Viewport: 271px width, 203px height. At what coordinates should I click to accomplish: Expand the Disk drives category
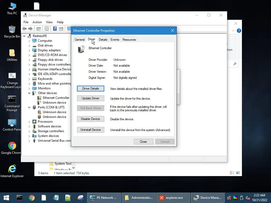tap(29, 45)
